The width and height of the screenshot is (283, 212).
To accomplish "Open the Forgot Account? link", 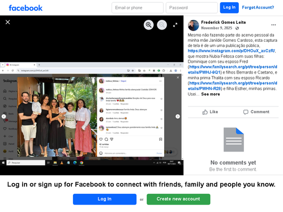I will pyautogui.click(x=258, y=7).
